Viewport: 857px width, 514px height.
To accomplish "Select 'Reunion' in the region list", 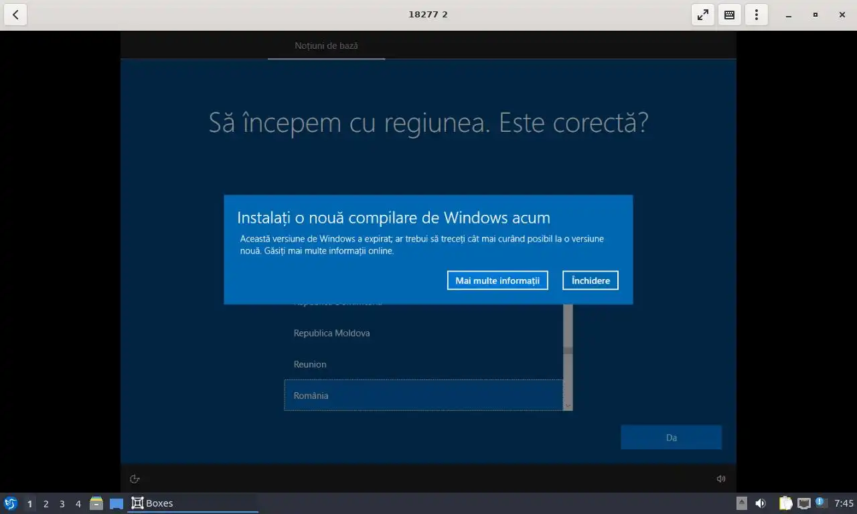I will point(423,364).
